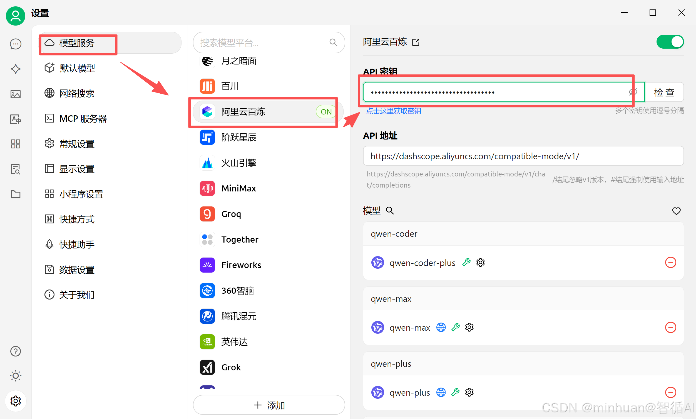Toggle API key visibility eye icon
Screen dimensions: 696x419
pos(633,92)
